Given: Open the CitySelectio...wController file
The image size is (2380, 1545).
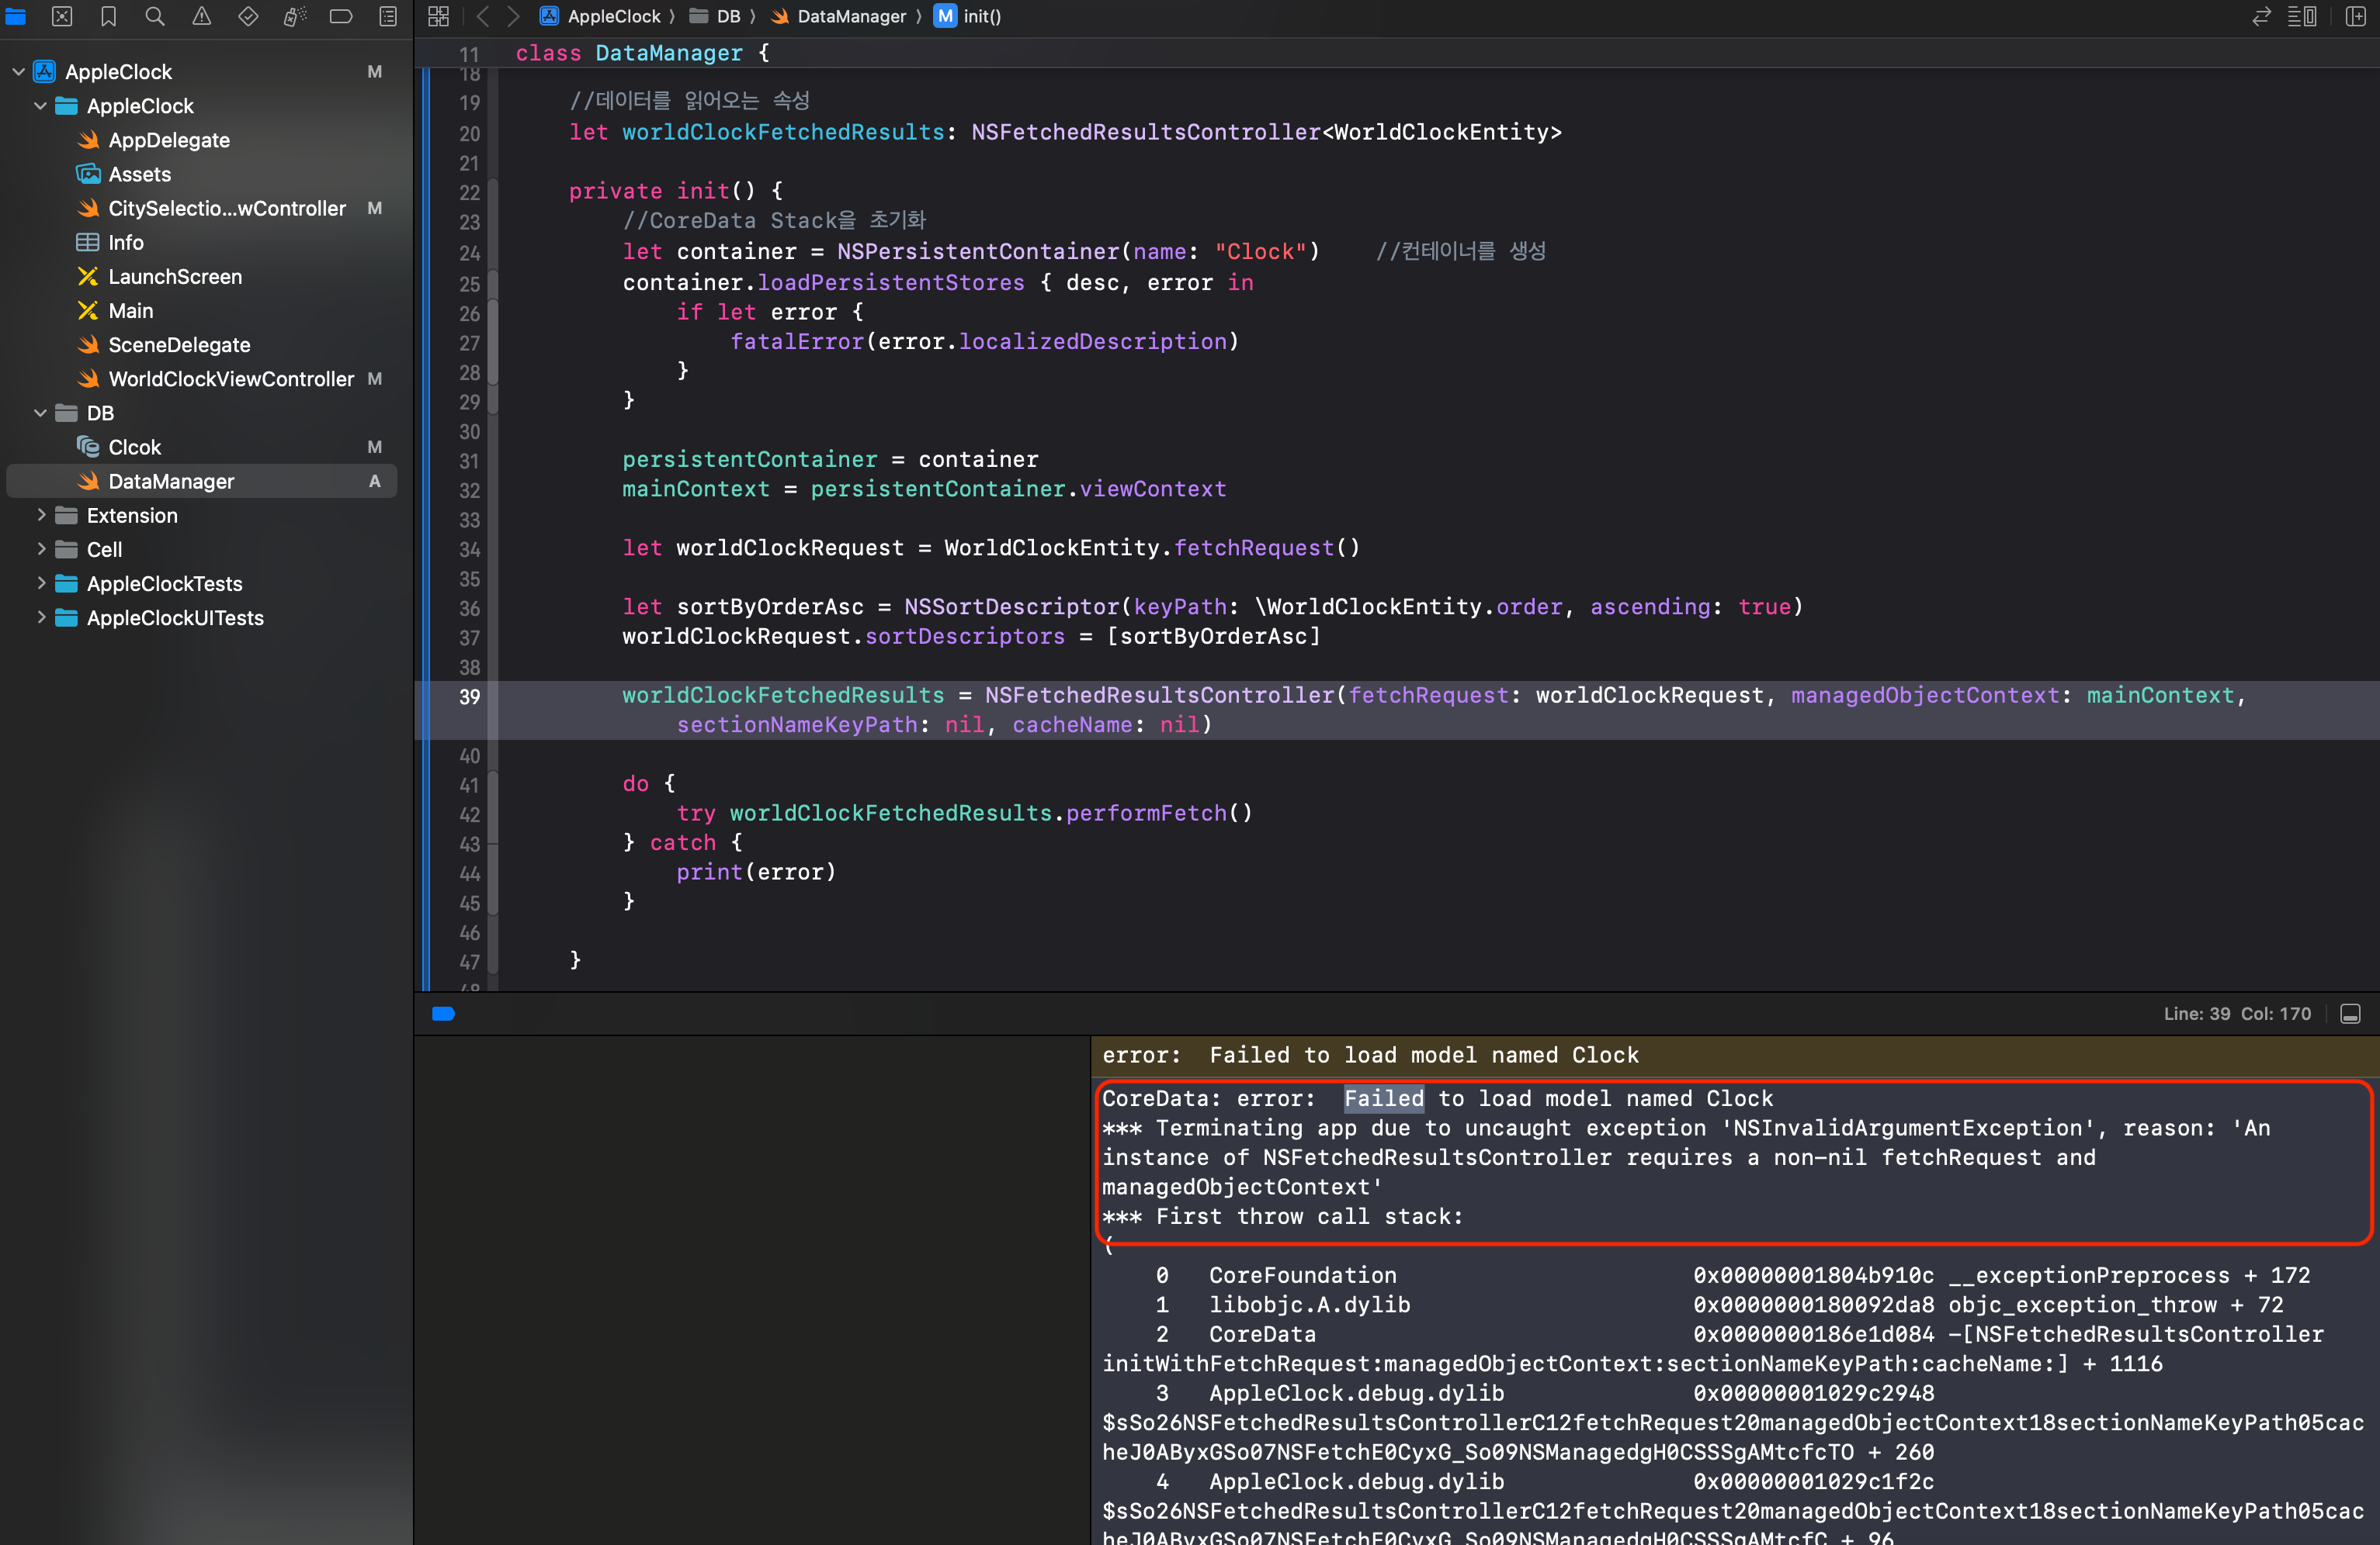Looking at the screenshot, I should pyautogui.click(x=226, y=208).
